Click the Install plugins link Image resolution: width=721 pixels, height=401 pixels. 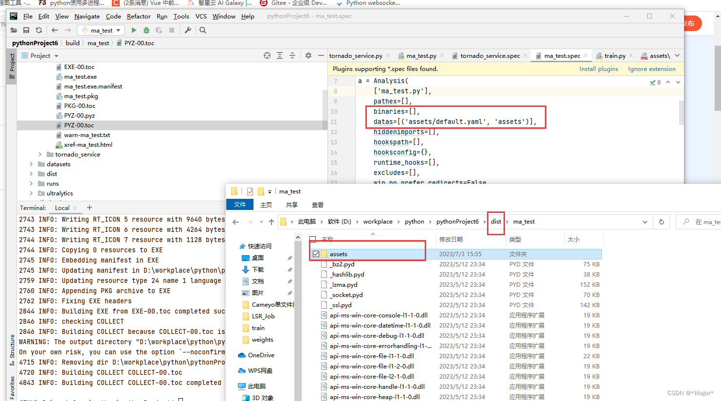coord(599,69)
